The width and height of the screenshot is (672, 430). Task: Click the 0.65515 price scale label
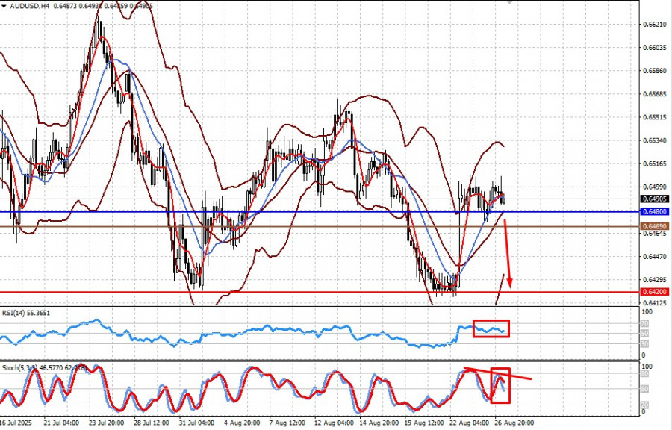[655, 117]
